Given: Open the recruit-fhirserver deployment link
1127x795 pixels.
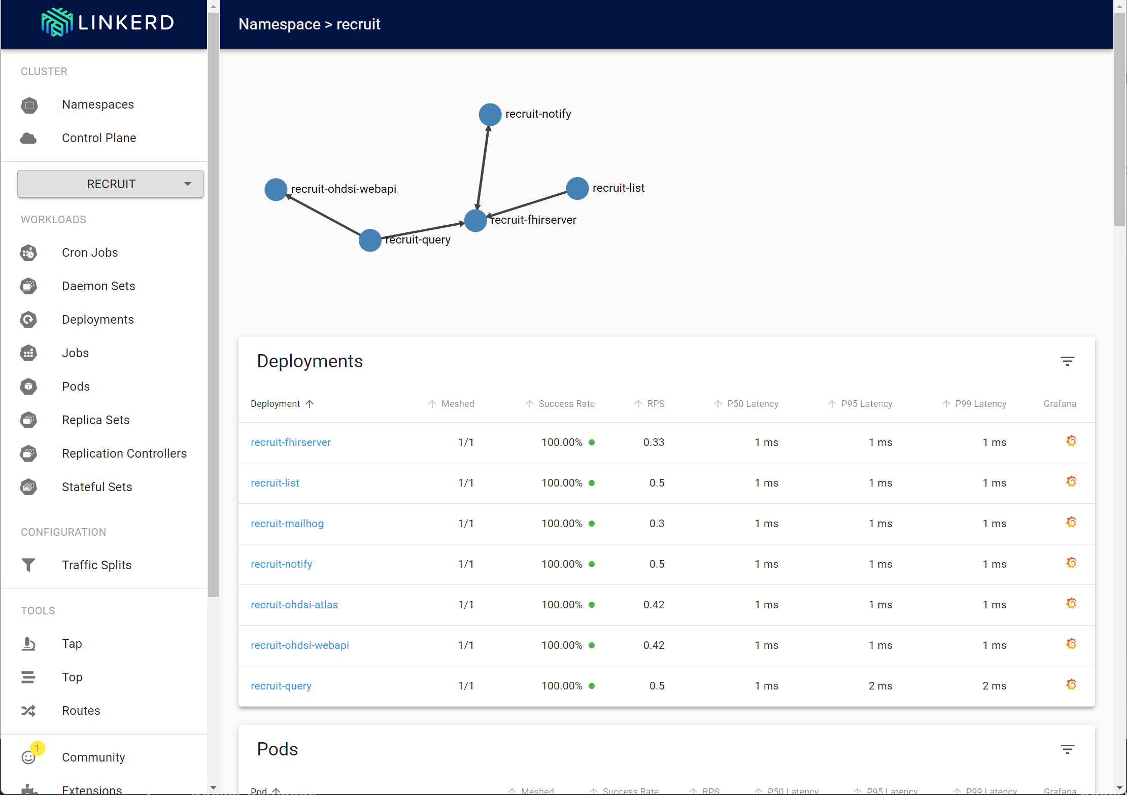Looking at the screenshot, I should pos(291,442).
